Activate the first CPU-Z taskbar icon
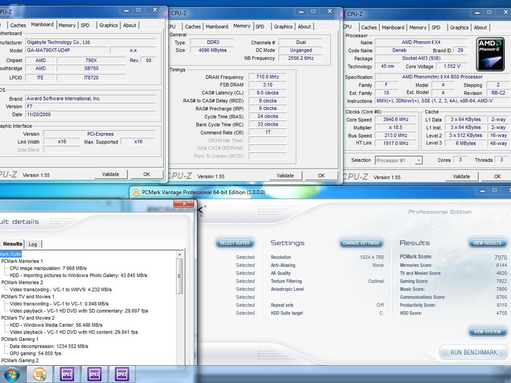 [x=67, y=374]
